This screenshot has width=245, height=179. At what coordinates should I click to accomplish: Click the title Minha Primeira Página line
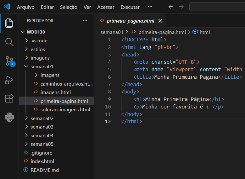(x=187, y=77)
